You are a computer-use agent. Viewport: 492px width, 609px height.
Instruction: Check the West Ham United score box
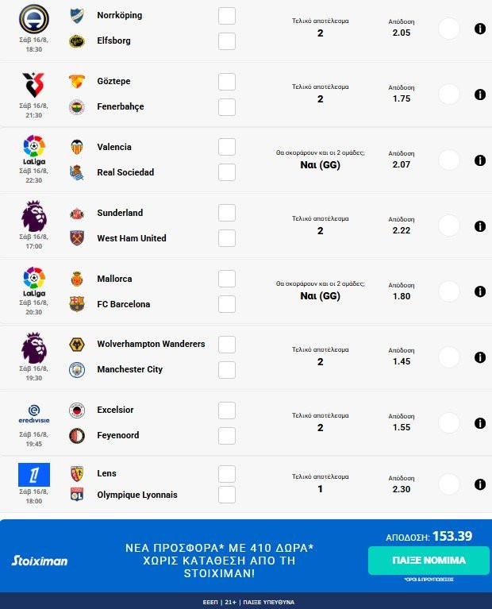pyautogui.click(x=227, y=238)
